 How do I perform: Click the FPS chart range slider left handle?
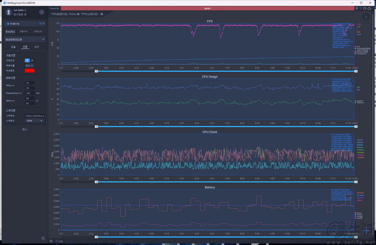tap(96, 71)
